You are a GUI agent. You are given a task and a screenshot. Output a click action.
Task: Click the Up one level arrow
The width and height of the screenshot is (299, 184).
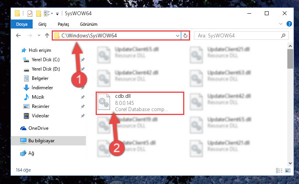[47, 35]
